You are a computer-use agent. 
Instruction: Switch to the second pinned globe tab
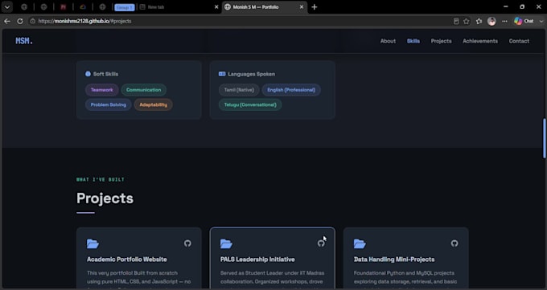coord(43,7)
